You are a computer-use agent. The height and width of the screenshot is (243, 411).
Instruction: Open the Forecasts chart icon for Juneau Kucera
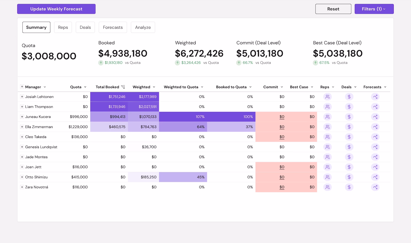point(375,117)
